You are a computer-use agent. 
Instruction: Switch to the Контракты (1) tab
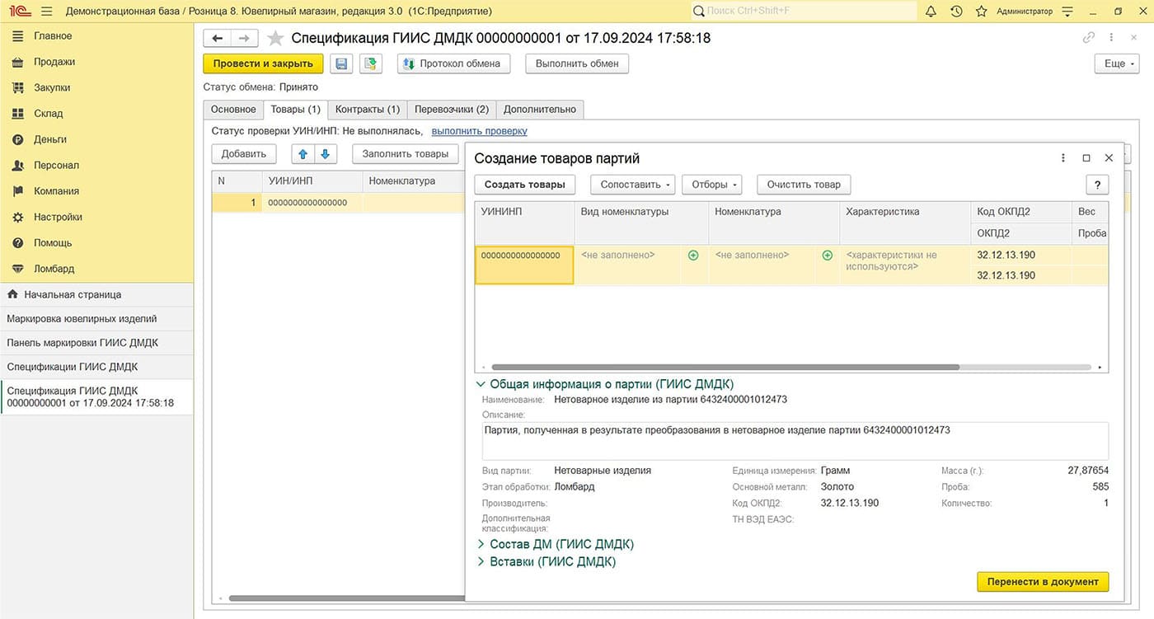tap(368, 110)
